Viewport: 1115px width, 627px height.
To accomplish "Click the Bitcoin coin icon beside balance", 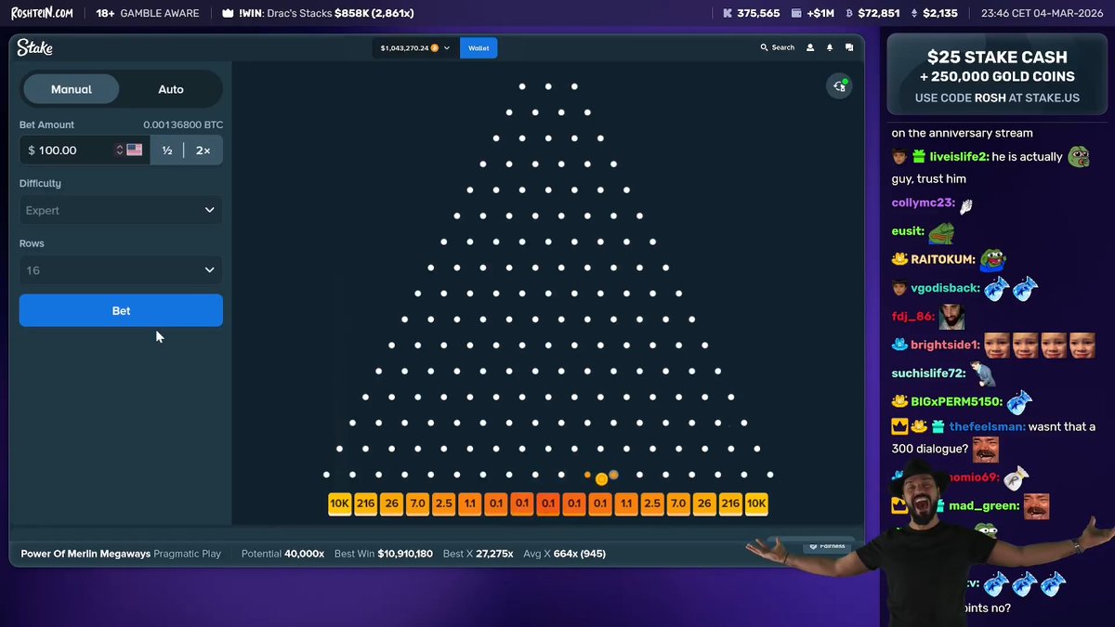I will (435, 47).
